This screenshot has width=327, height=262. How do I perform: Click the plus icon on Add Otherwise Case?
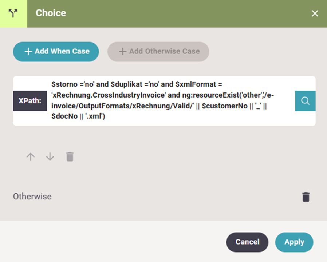(123, 52)
